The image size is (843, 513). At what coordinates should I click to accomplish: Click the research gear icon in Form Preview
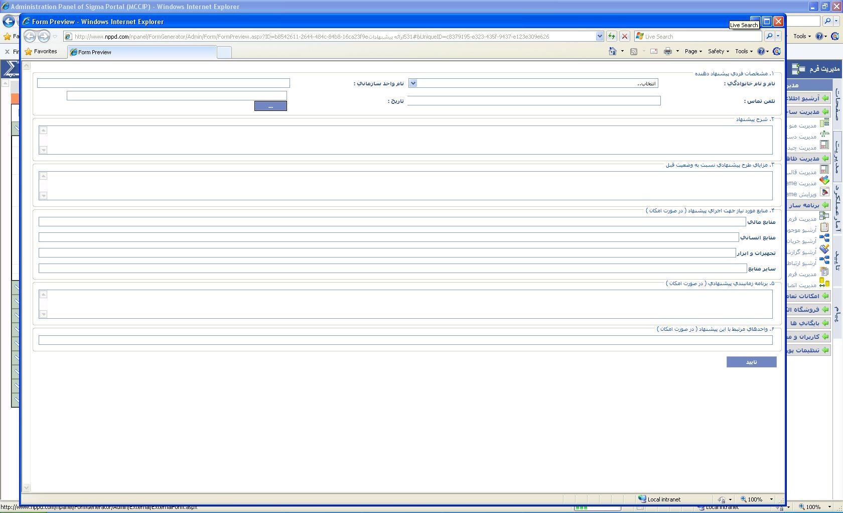click(777, 51)
